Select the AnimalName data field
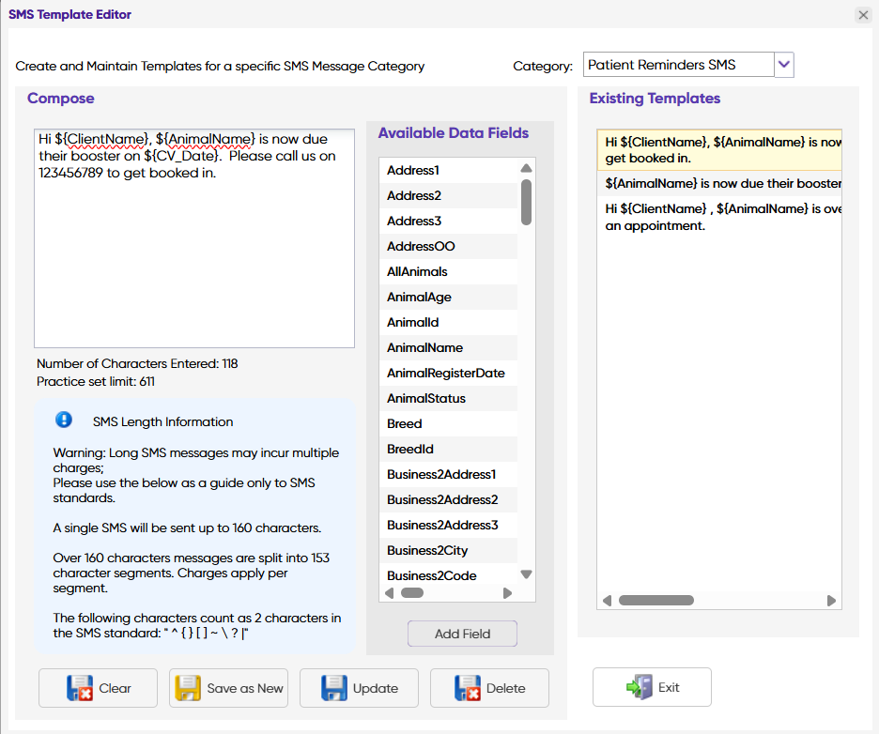The width and height of the screenshot is (879, 734). click(449, 347)
